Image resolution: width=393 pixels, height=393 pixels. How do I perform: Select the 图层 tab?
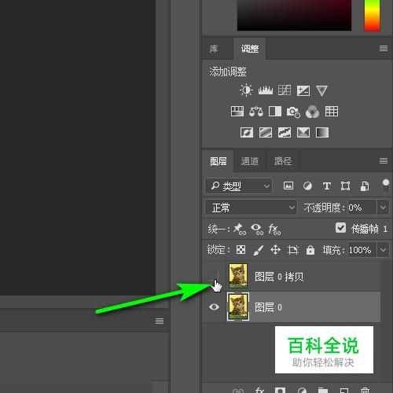pyautogui.click(x=218, y=161)
